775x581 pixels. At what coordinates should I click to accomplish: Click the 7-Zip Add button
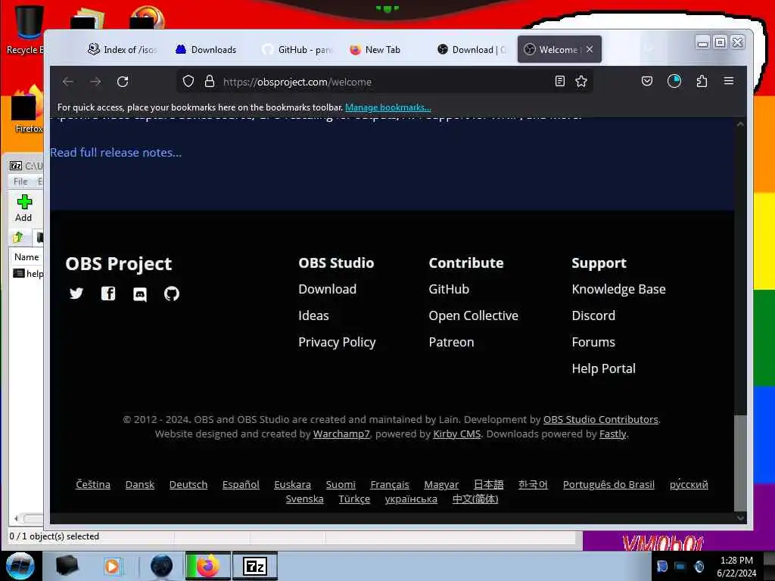[x=23, y=208]
